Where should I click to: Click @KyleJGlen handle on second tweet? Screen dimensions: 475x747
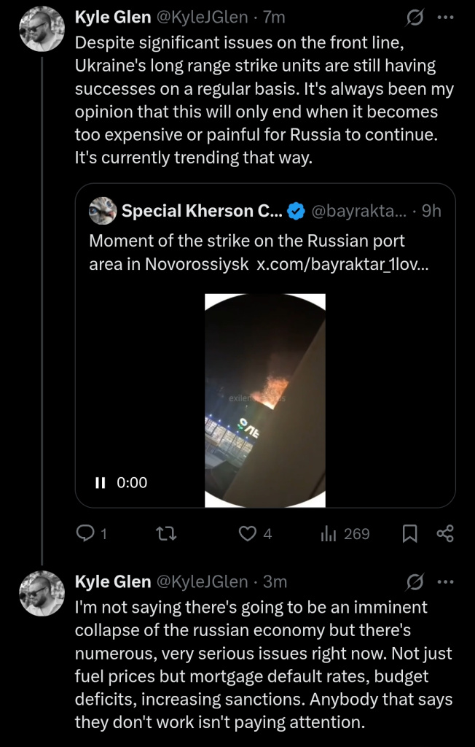[201, 581]
